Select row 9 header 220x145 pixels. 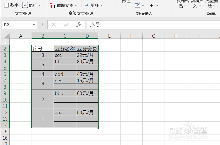[5, 93]
